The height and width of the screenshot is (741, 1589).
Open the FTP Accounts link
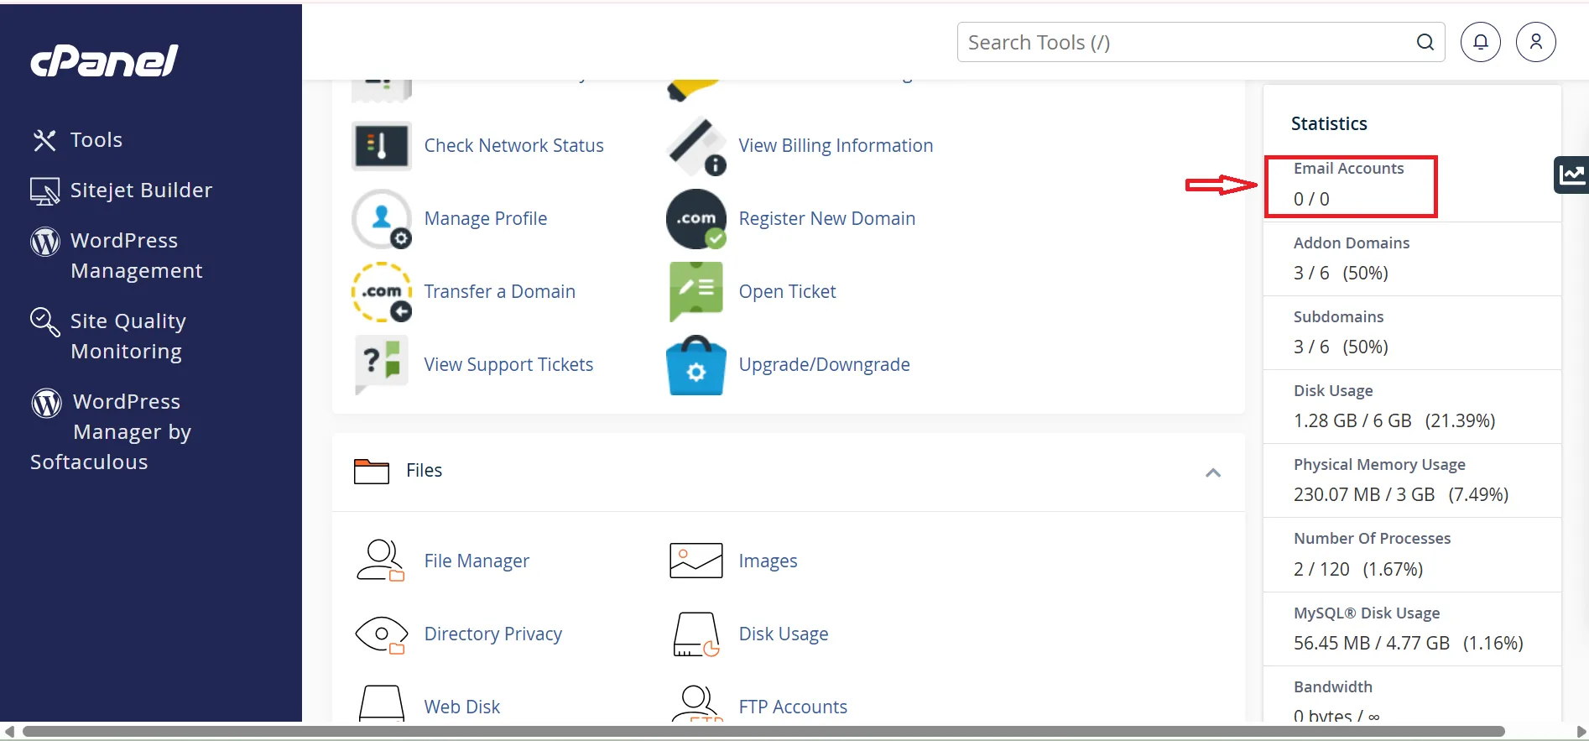click(x=792, y=707)
